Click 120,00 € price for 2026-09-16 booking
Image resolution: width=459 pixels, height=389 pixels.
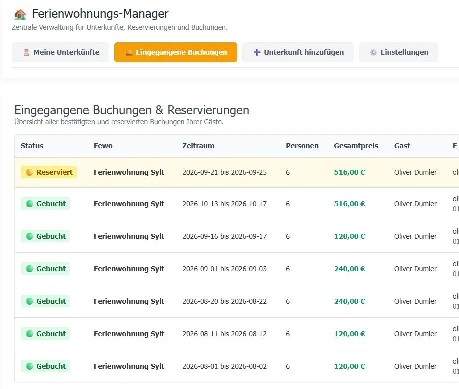click(349, 236)
